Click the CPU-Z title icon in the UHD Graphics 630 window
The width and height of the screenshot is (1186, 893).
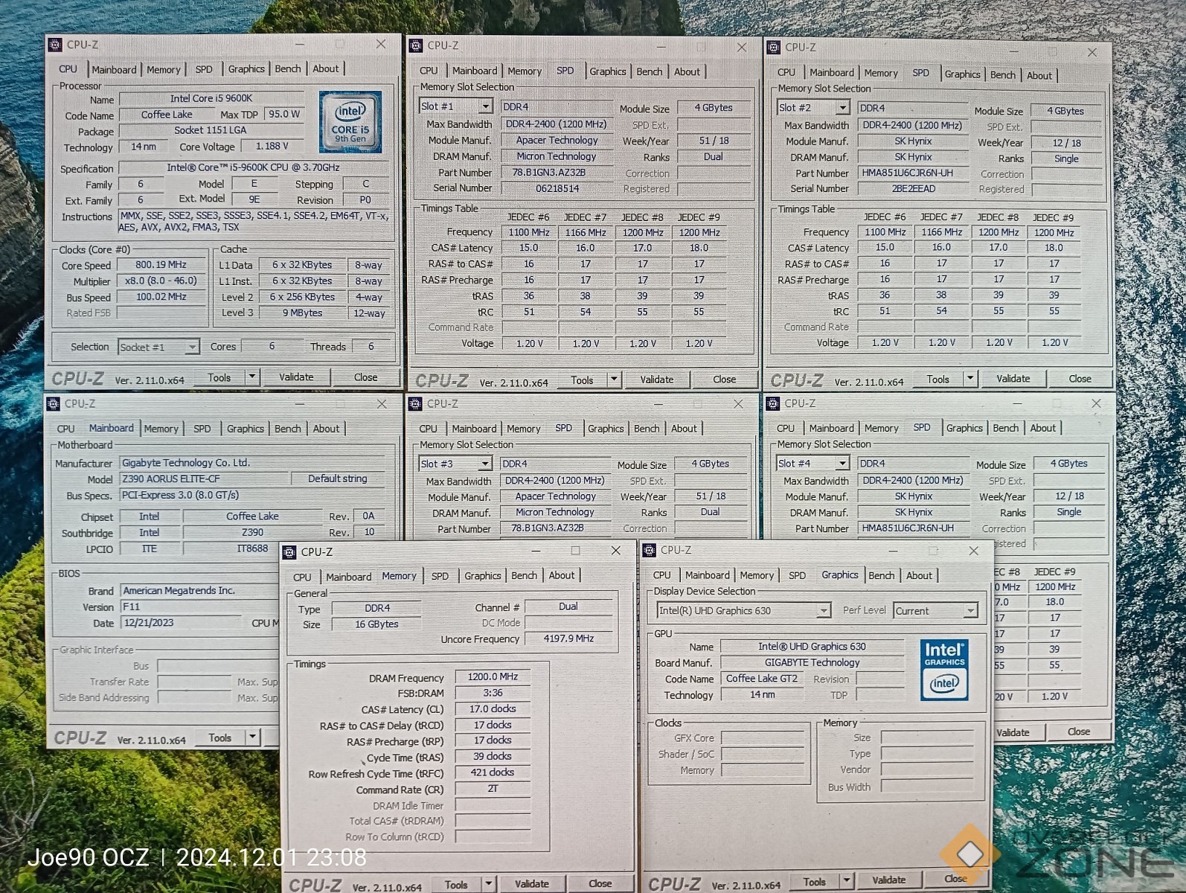(x=649, y=551)
